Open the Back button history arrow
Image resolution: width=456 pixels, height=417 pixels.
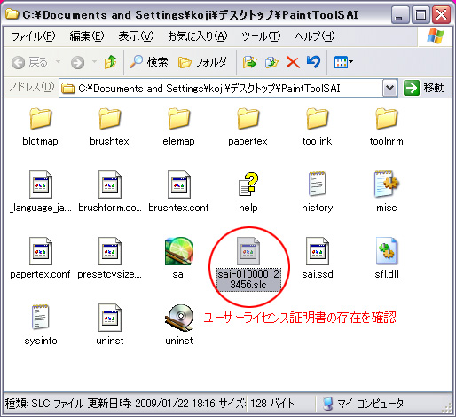58,62
